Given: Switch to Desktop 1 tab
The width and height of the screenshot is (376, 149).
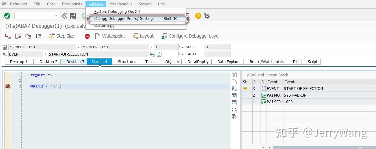Looking at the screenshot, I should (19, 62).
